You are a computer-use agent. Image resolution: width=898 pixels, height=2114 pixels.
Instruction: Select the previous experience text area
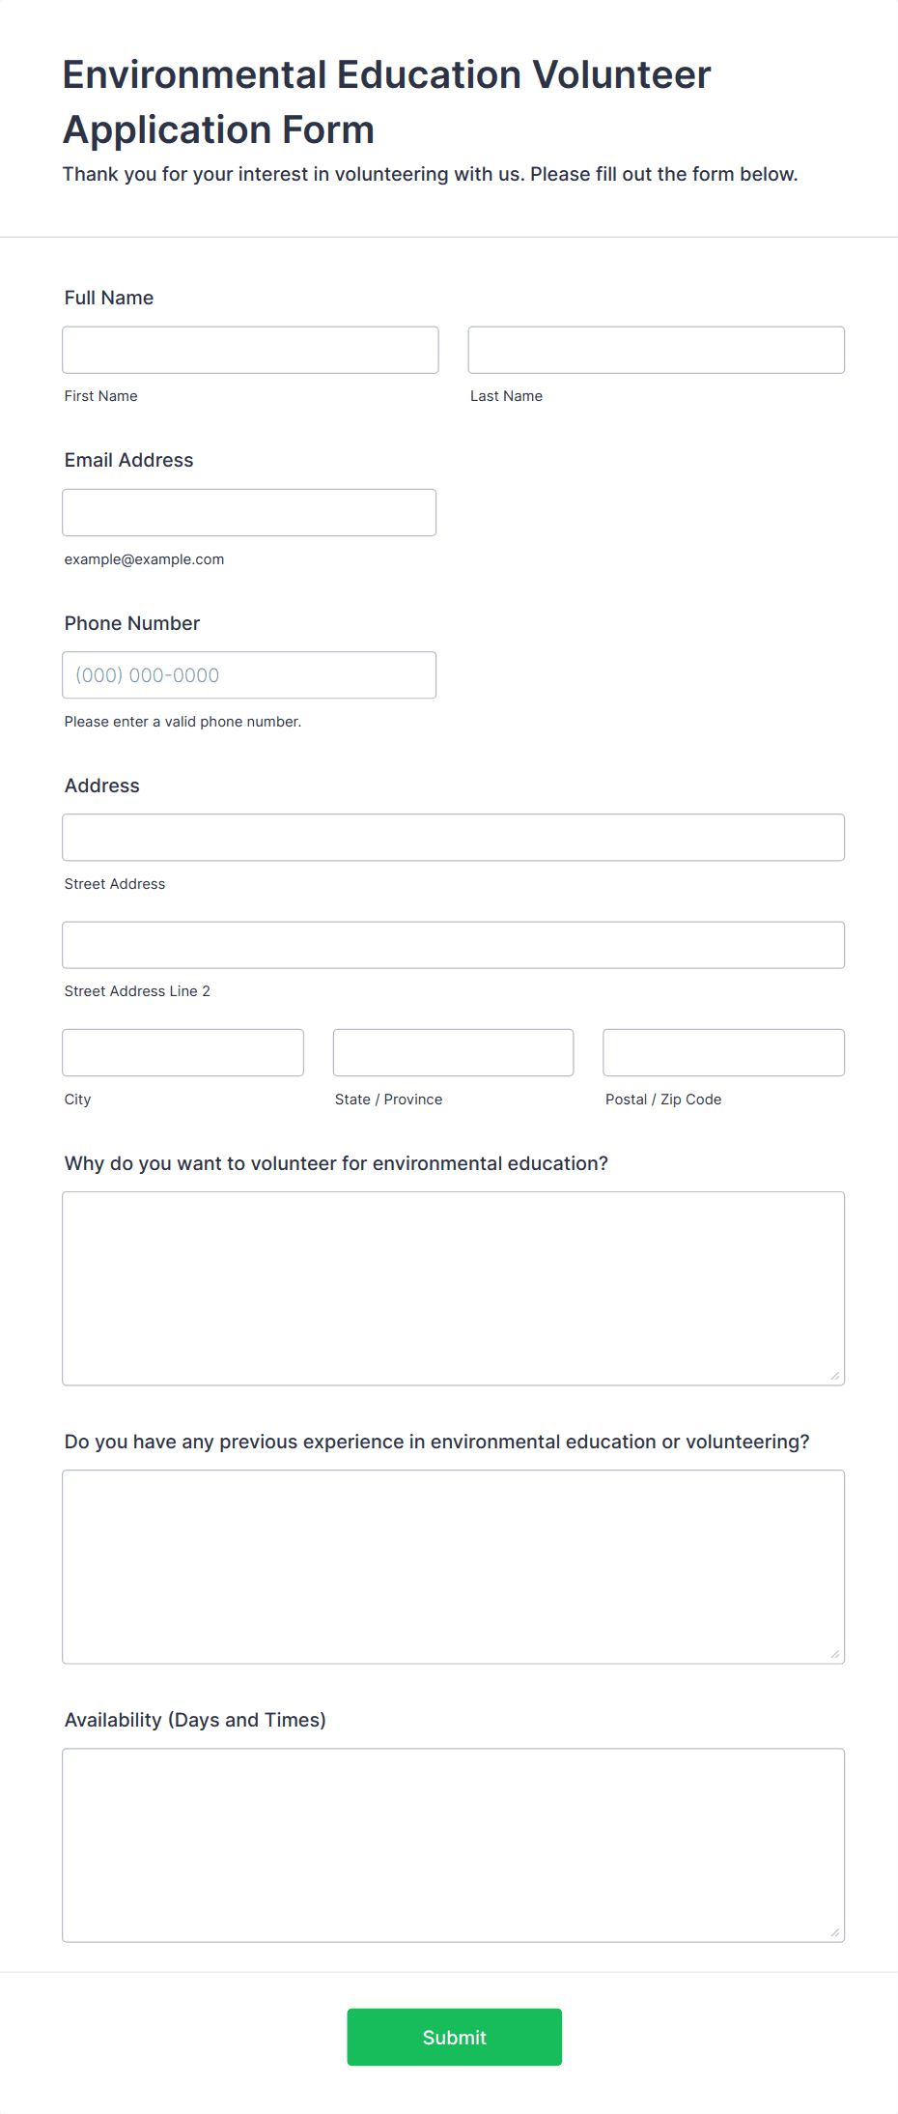click(x=453, y=1566)
